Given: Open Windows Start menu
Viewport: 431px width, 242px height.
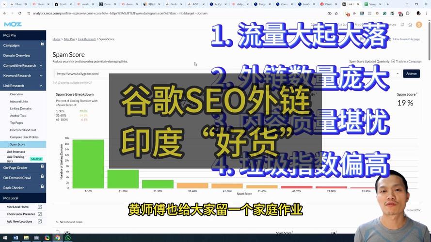Looking at the screenshot, I should [x=5, y=238].
